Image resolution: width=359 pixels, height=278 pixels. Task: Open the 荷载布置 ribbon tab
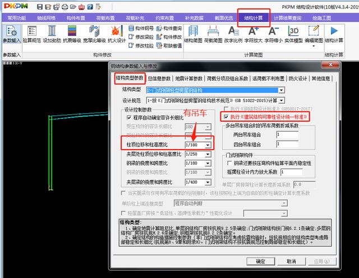[x=105, y=18]
